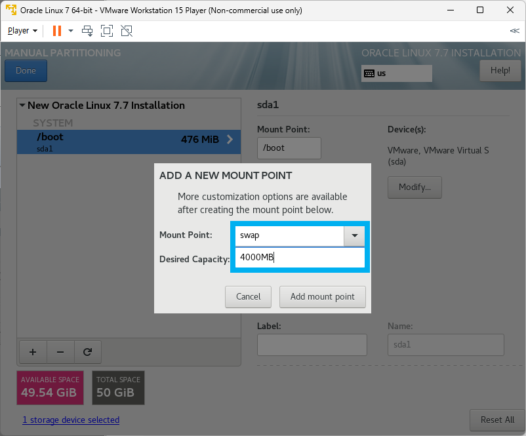Image resolution: width=526 pixels, height=436 pixels.
Task: Pause the virtual machine
Action: (x=57, y=31)
